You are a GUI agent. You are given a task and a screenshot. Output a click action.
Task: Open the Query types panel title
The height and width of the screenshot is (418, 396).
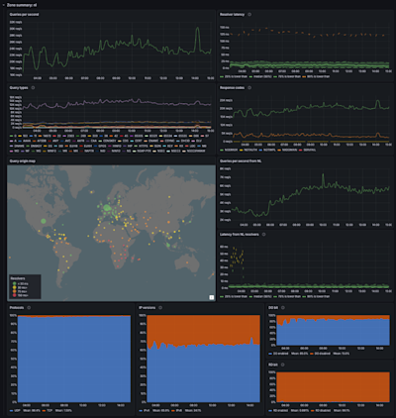coord(19,88)
